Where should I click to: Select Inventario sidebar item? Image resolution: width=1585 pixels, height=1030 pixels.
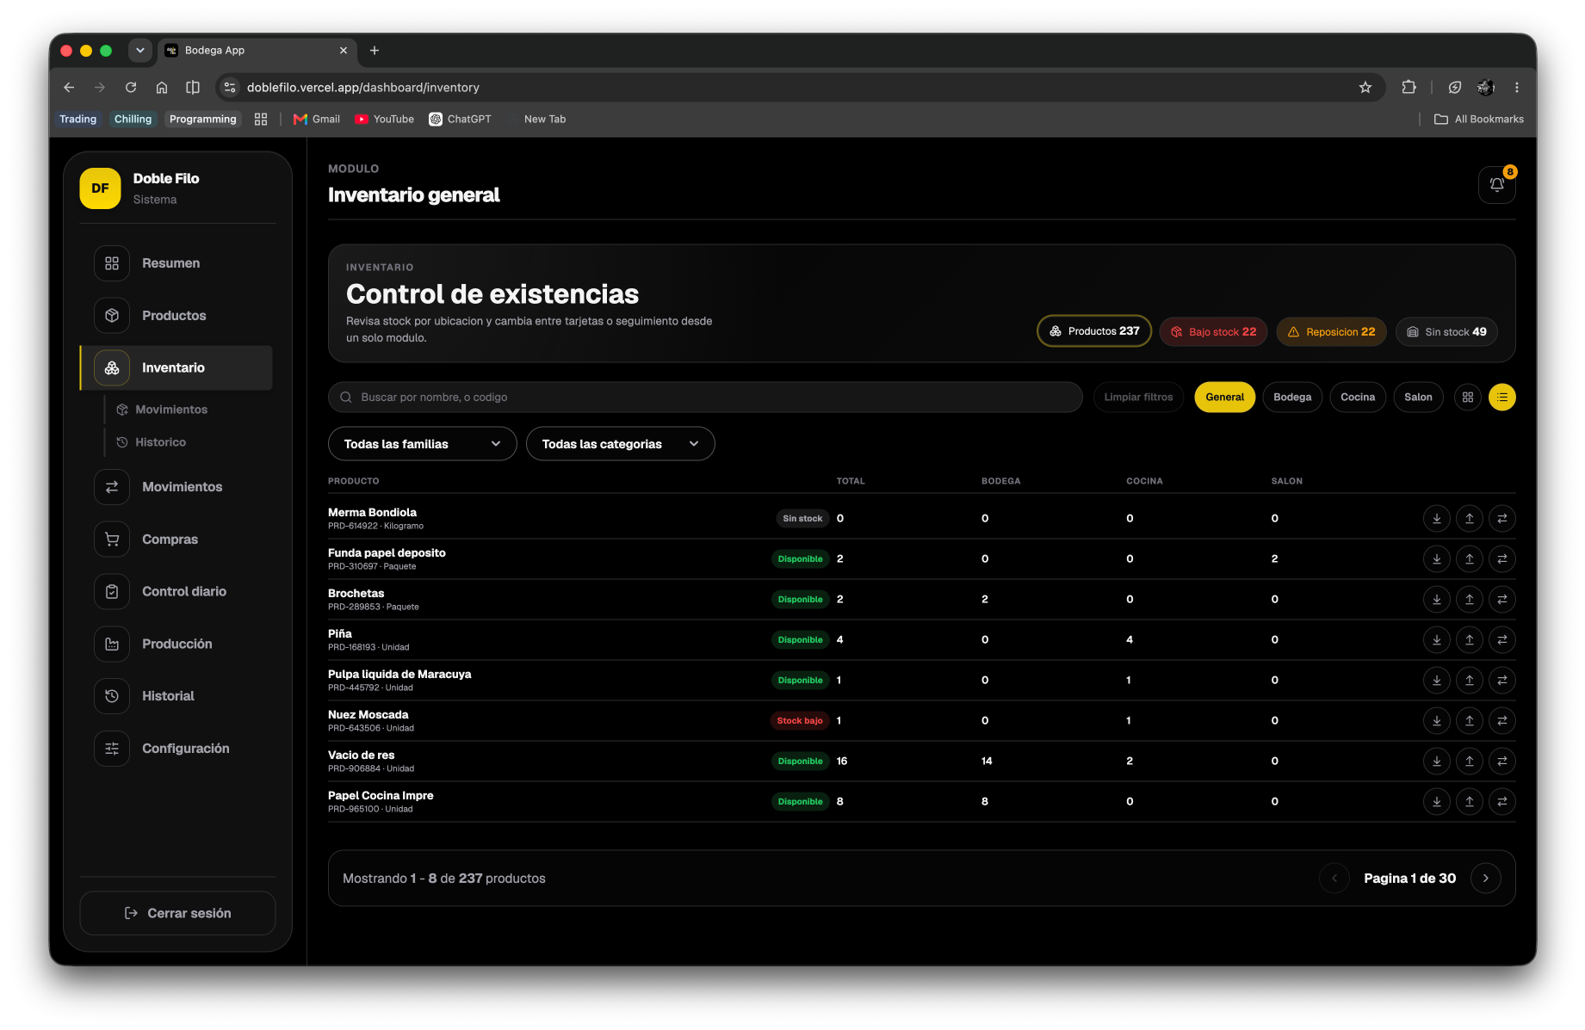(177, 368)
